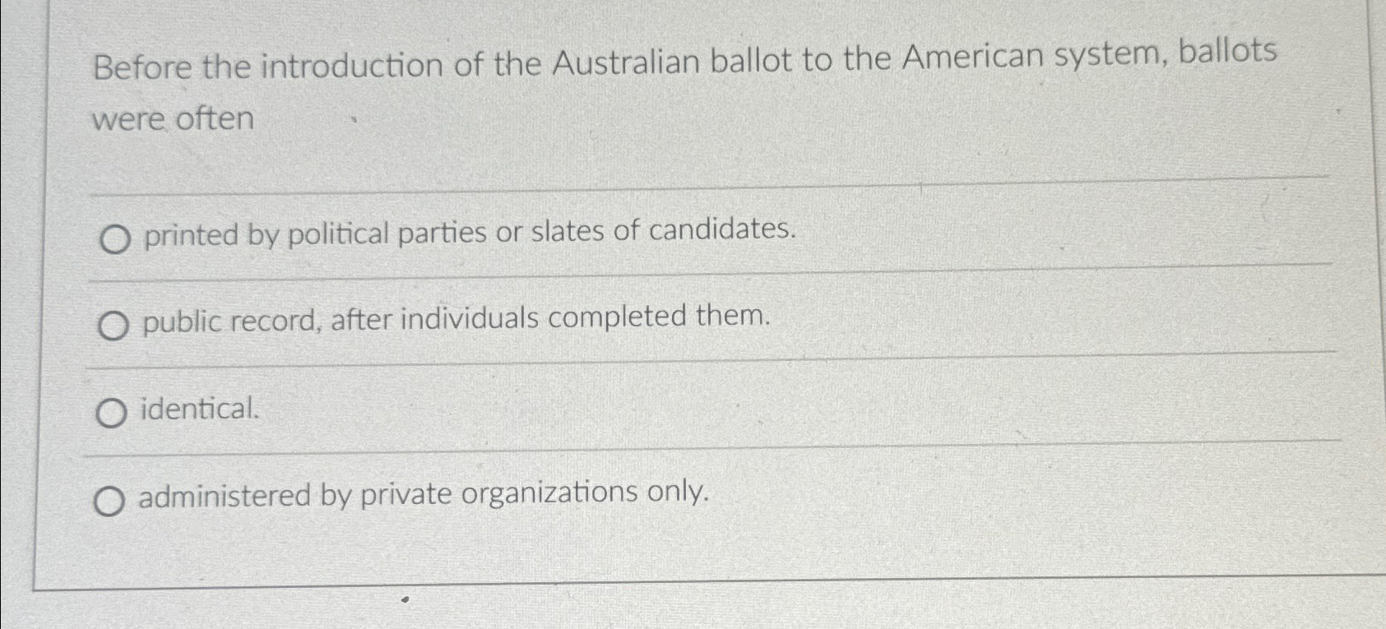1386x629 pixels.
Task: Click text 'administered by private organizations only.'
Action: click(424, 494)
